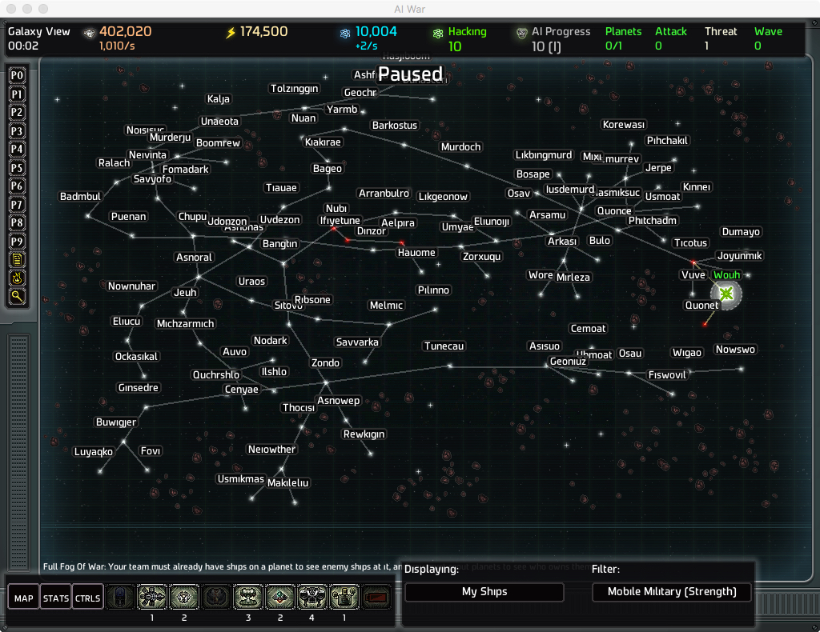Viewport: 820px width, 632px height.
Task: Click the Nowswo planet label
Action: [735, 349]
